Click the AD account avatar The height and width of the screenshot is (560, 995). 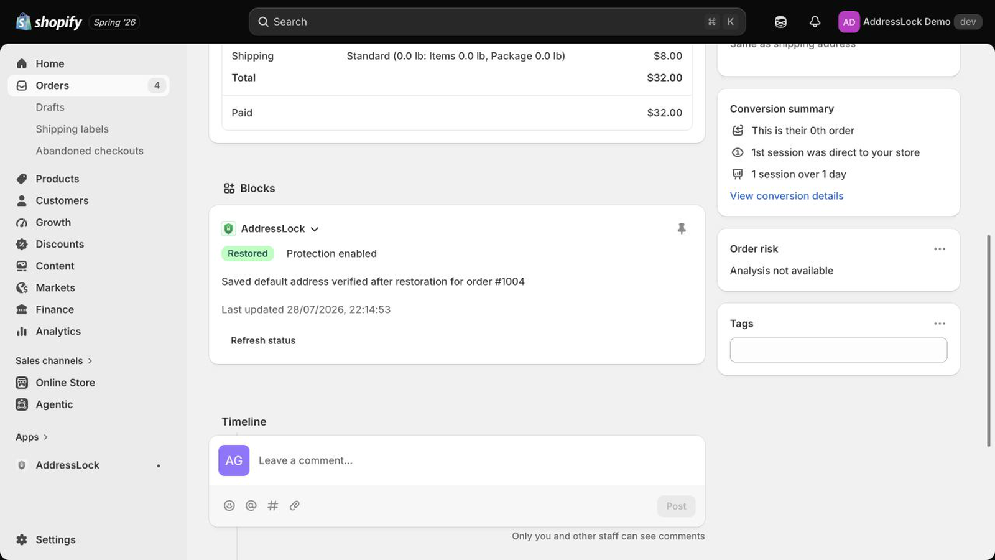849,22
